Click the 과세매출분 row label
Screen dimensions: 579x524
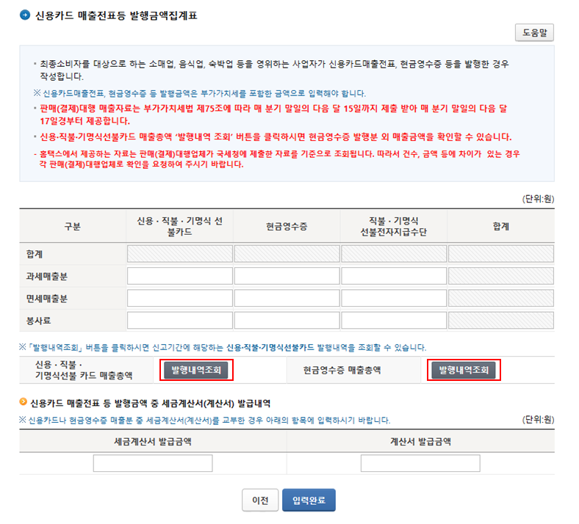click(x=46, y=277)
